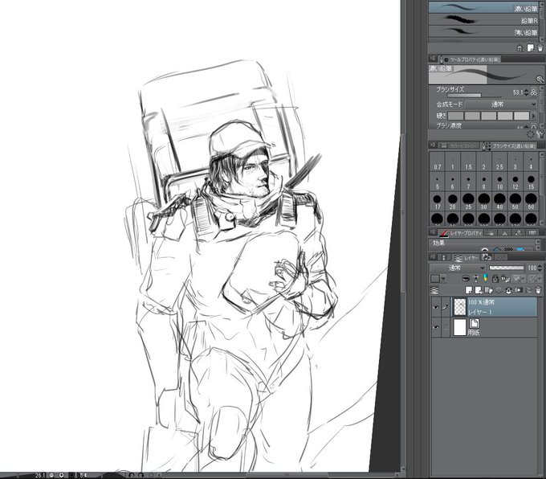546x479 pixels.
Task: Toggle set as reference layer icon
Action: 475,279
